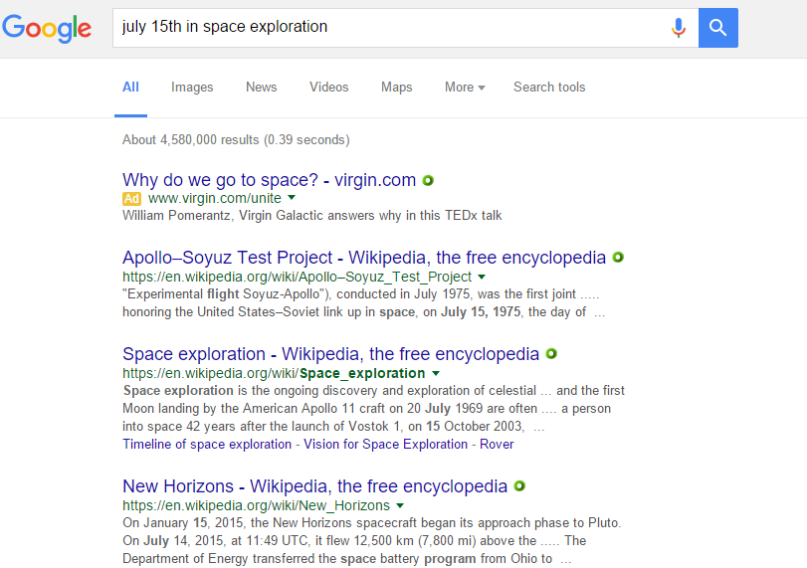This screenshot has width=807, height=568.
Task: Click green circle icon beside Space exploration result
Action: click(551, 354)
